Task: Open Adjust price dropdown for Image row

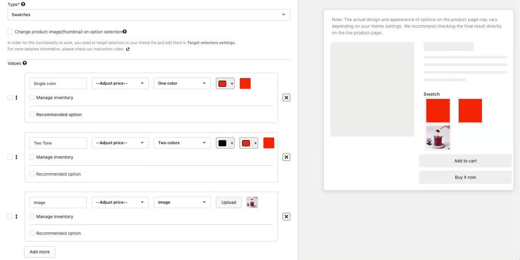Action: click(x=120, y=202)
